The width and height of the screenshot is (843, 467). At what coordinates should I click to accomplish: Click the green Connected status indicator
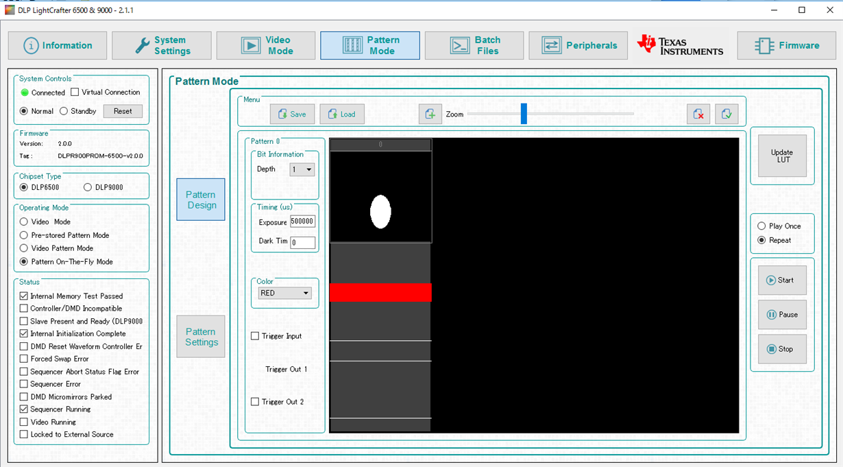[x=25, y=93]
